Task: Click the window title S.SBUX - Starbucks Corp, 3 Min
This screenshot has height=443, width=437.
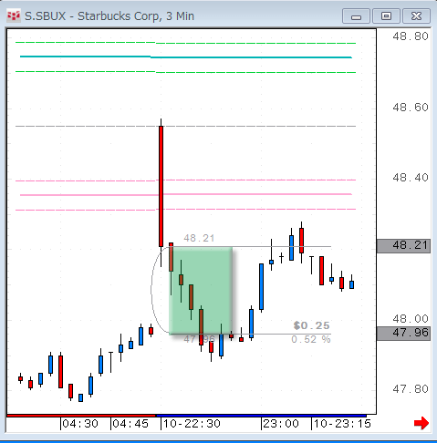Action: pos(109,16)
